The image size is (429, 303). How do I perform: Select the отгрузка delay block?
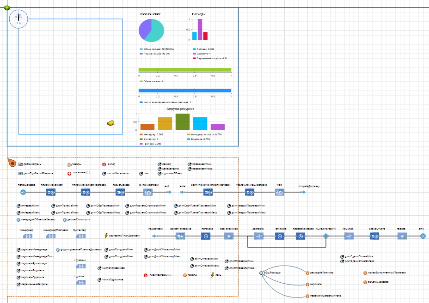point(280,236)
